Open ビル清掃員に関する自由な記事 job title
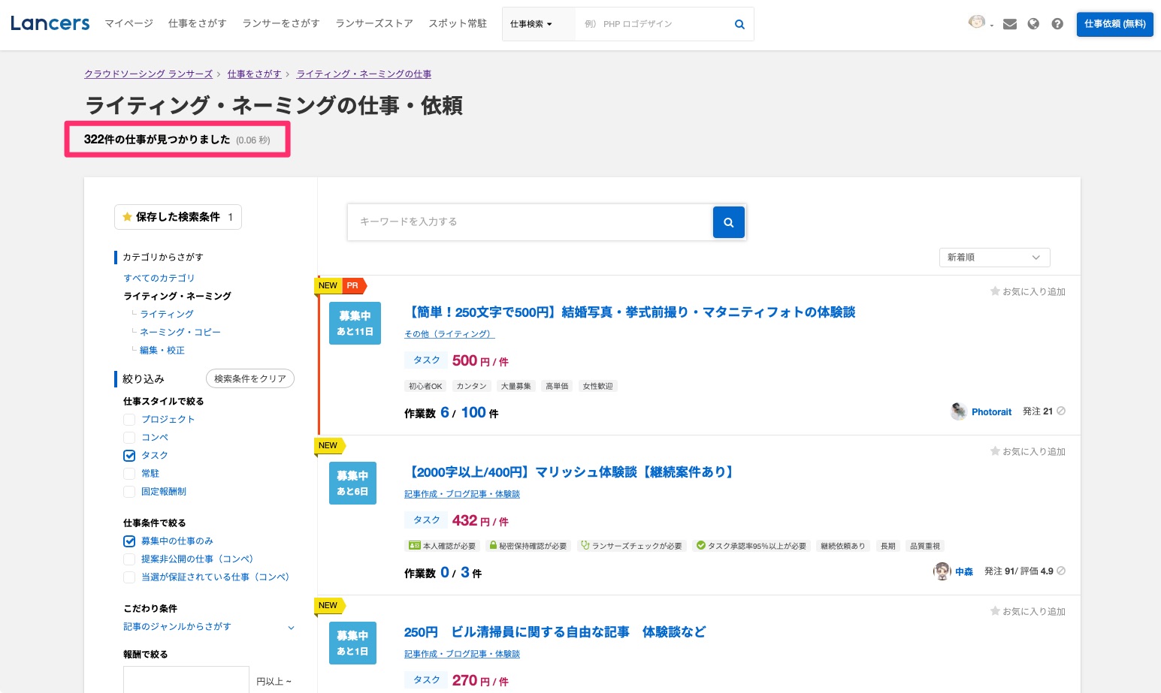Image resolution: width=1161 pixels, height=693 pixels. (x=555, y=632)
